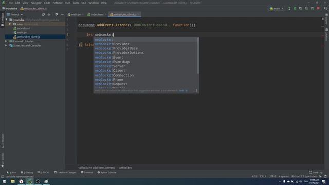Viewport: 329px width, 185px height.
Task: Select main.py in the project tree
Action: pos(22,32)
